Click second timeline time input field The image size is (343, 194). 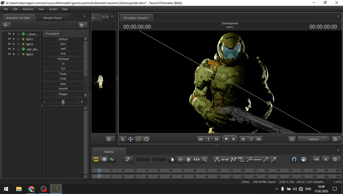tap(159, 160)
